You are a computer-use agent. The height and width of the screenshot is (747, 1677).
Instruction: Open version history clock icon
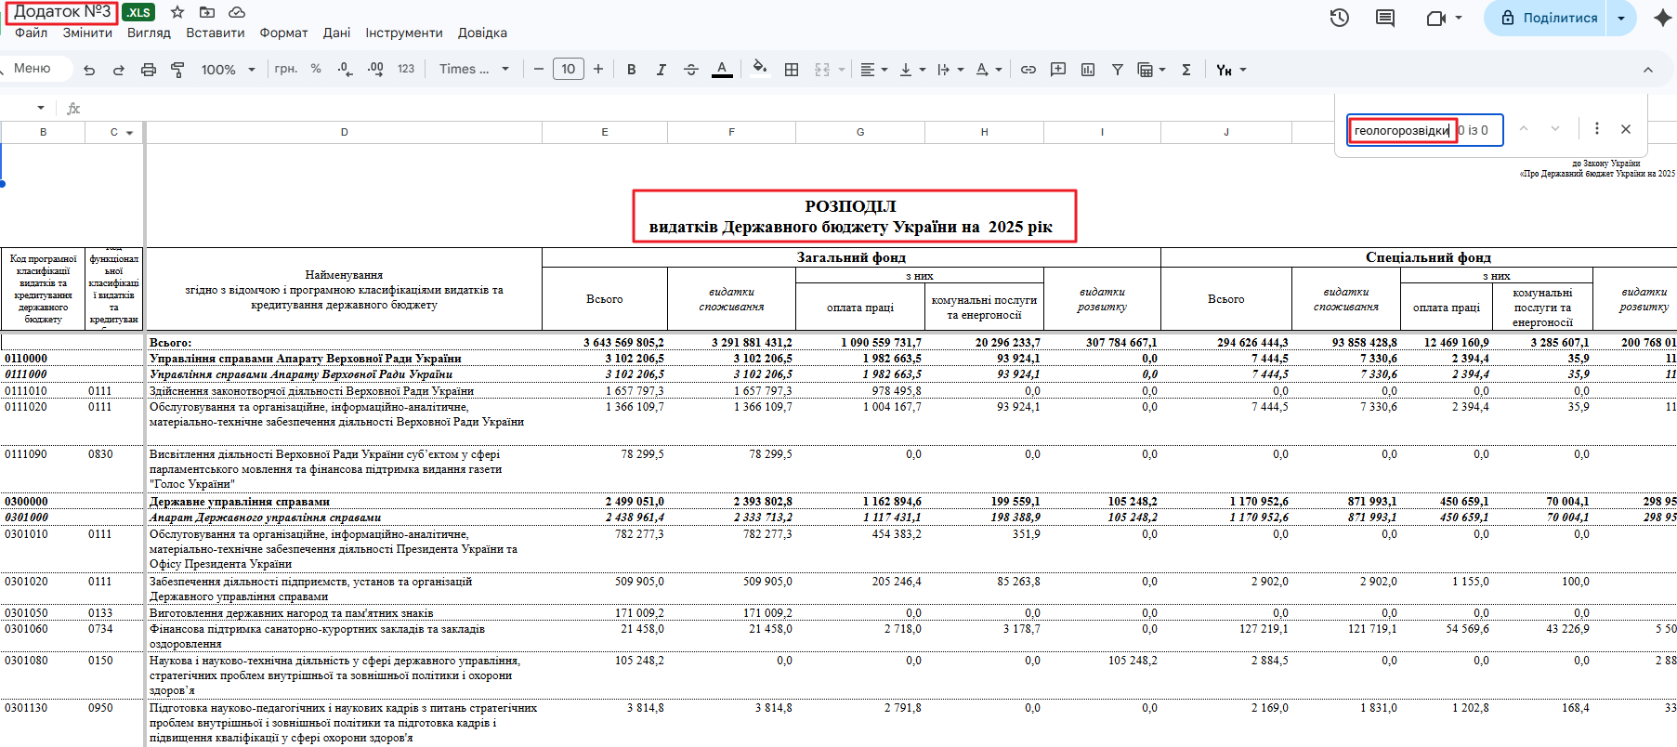click(1339, 18)
